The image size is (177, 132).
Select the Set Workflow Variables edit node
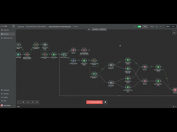(x=73, y=61)
